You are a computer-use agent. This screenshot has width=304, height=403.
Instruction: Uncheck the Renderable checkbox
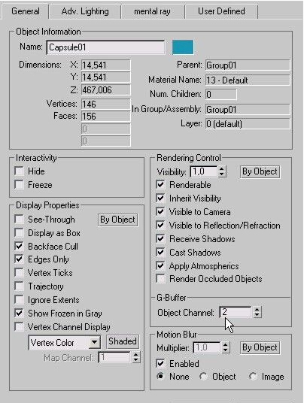pyautogui.click(x=160, y=185)
